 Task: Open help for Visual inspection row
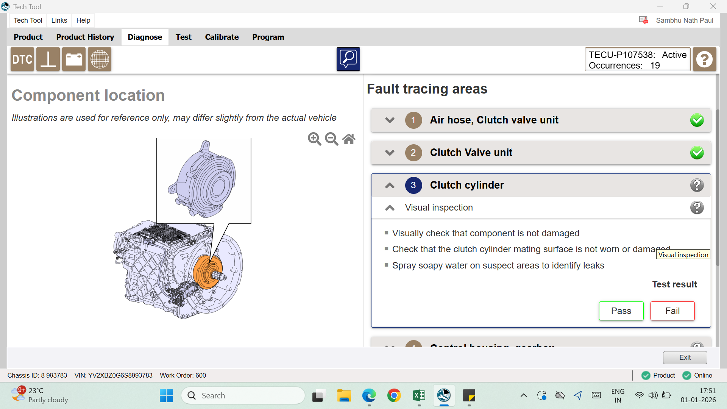697,208
